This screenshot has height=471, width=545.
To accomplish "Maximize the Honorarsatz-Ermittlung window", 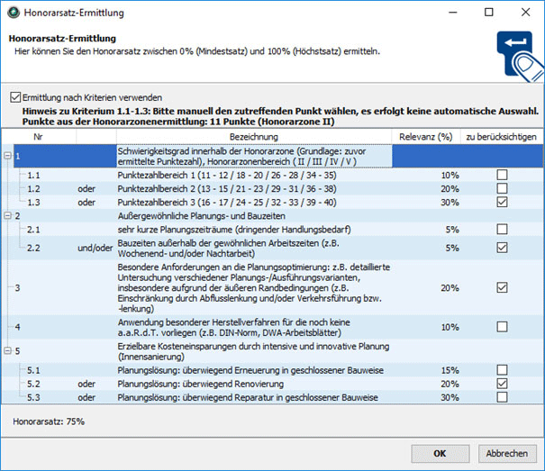I will coord(489,13).
